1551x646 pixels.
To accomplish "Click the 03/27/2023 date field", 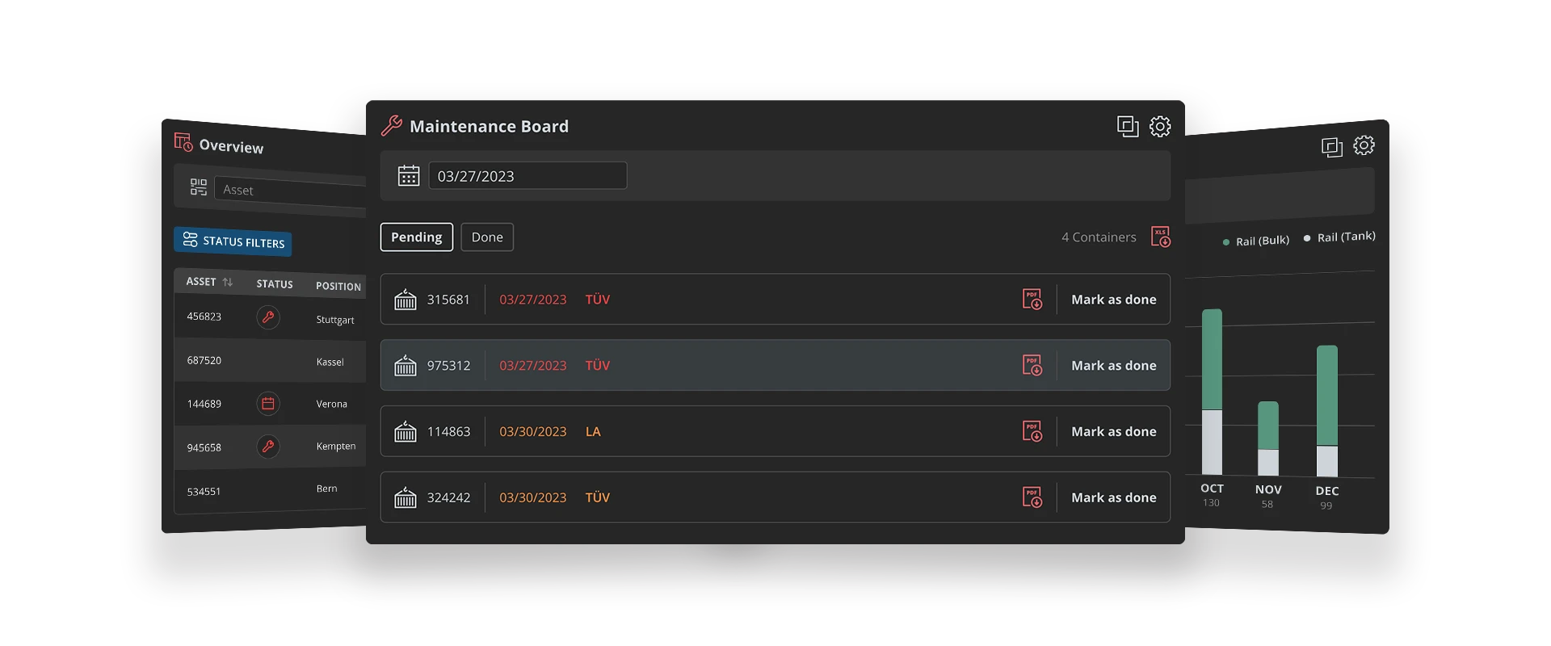I will coord(528,175).
